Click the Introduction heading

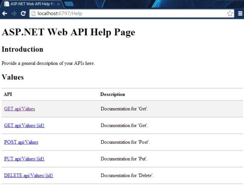(x=23, y=49)
